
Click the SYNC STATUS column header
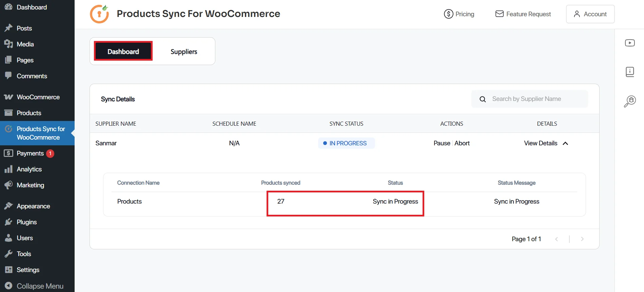click(x=346, y=124)
